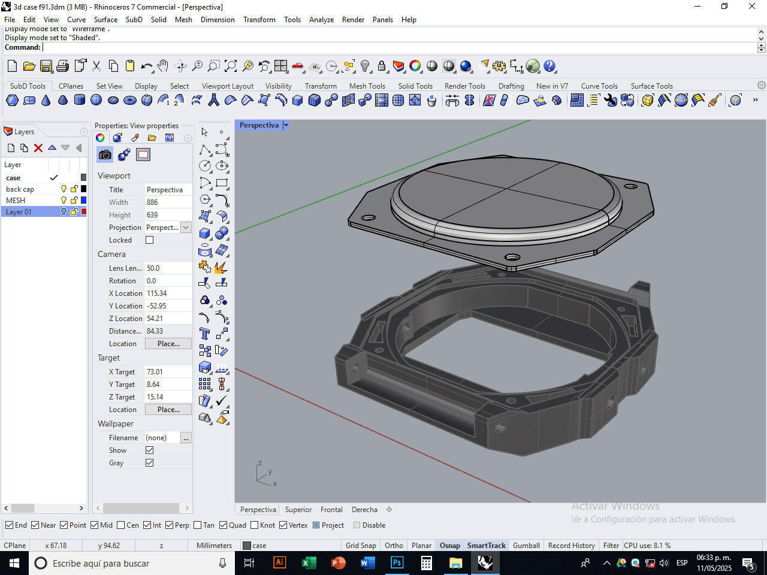Click the red car Set View icon
Image resolution: width=767 pixels, height=575 pixels.
click(x=298, y=66)
